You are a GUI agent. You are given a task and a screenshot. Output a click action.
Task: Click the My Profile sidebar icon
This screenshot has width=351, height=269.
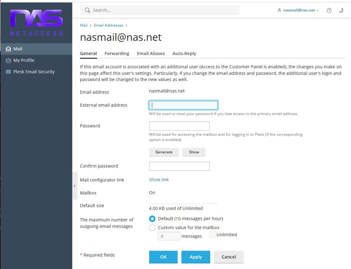tap(8, 60)
